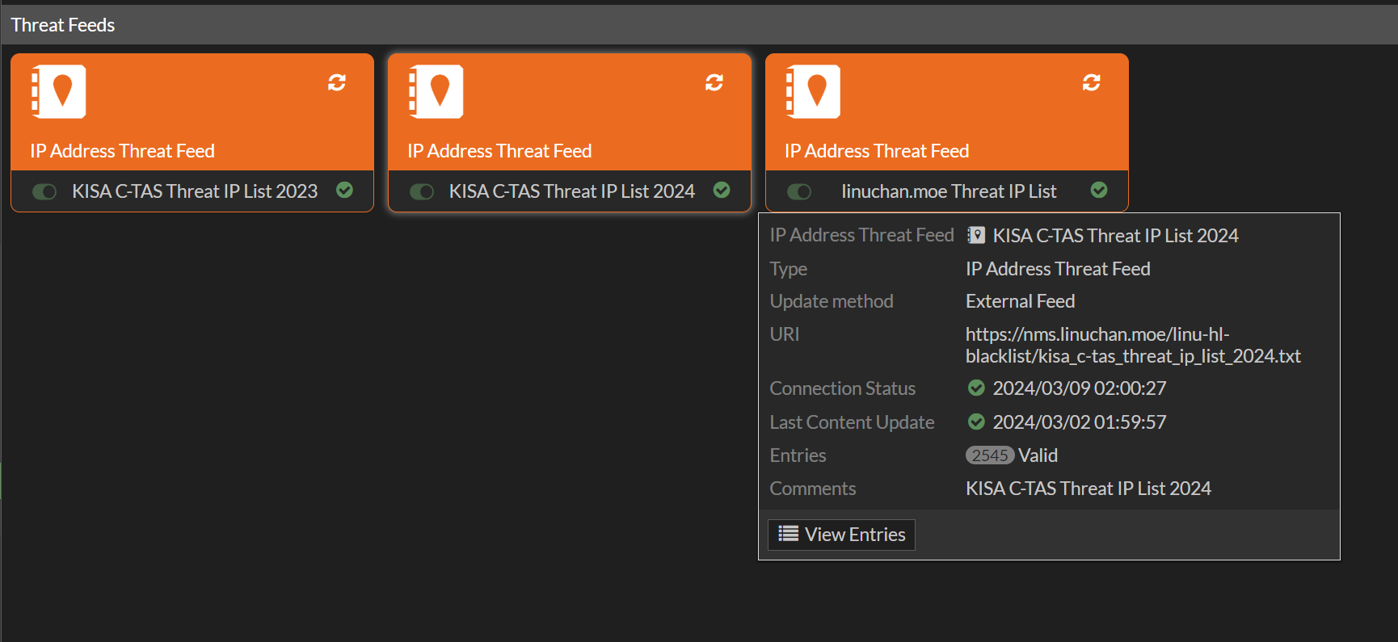Toggle the KISA C-TAS Threat IP List 2024 switch

422,191
